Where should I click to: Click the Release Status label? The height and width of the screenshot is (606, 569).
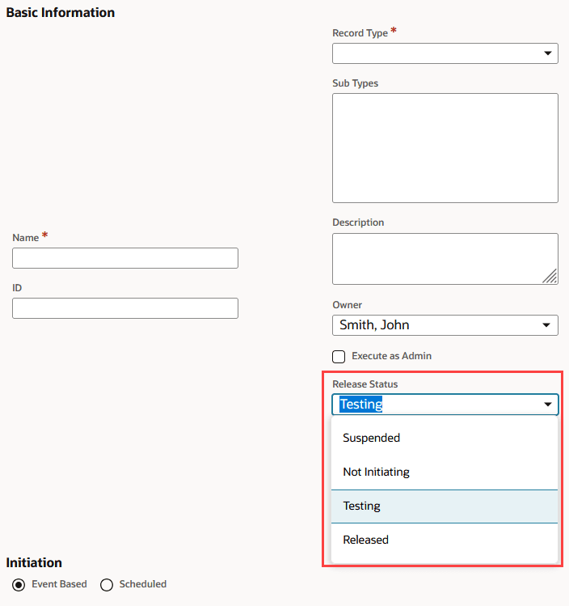[x=365, y=384]
